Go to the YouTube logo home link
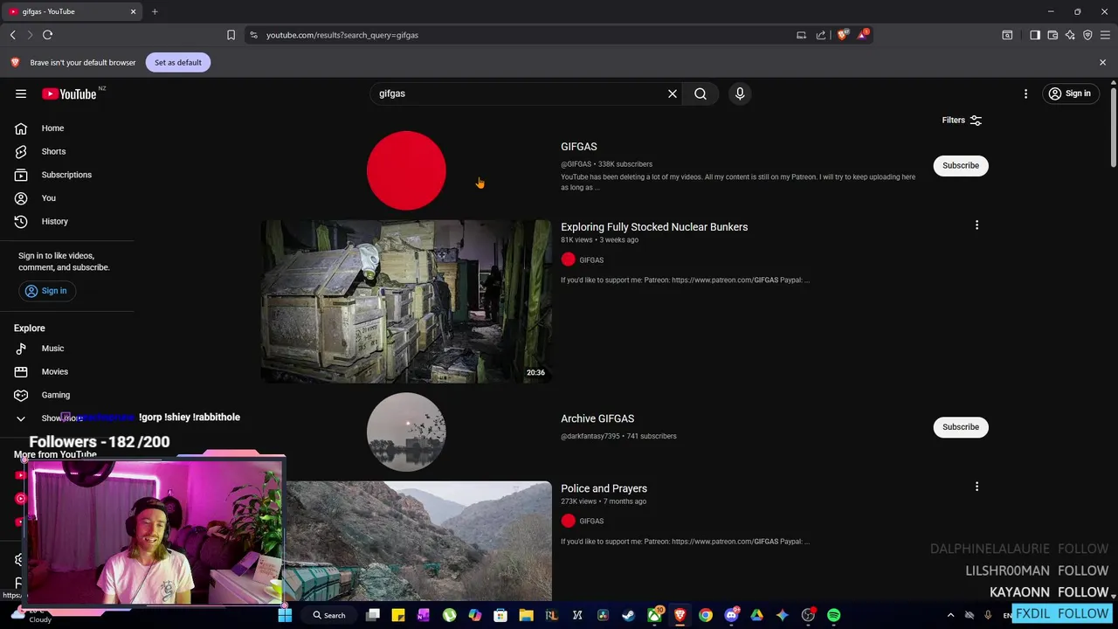This screenshot has height=629, width=1118. (69, 93)
